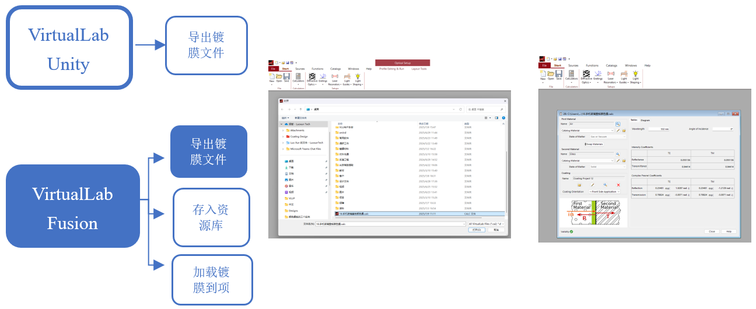This screenshot has height=309, width=756.
Task: Open Solid State of Matter dropdown
Action: click(608, 167)
